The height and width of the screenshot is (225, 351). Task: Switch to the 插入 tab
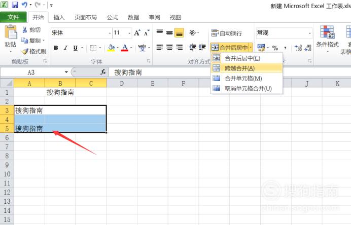59,17
